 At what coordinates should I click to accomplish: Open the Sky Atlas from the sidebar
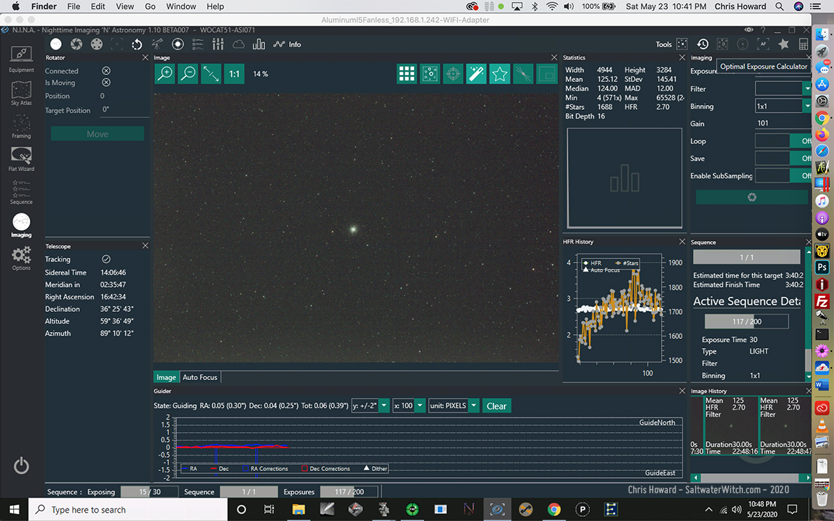click(21, 94)
